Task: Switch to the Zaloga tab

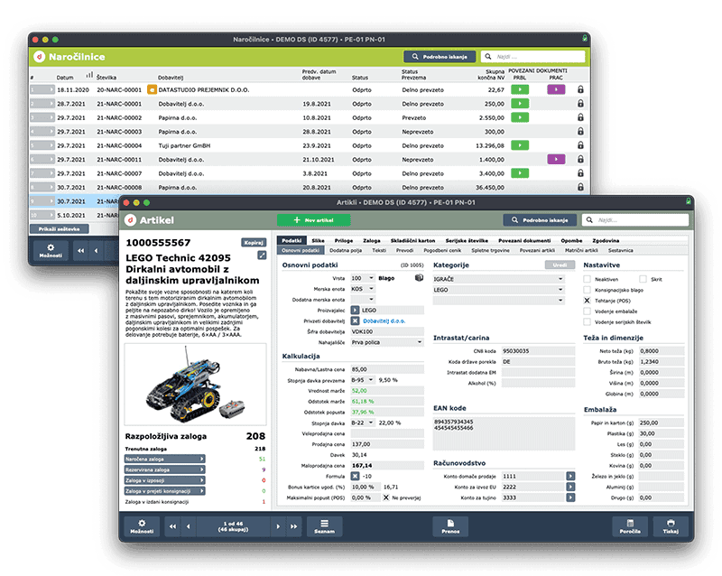Action: click(x=371, y=241)
